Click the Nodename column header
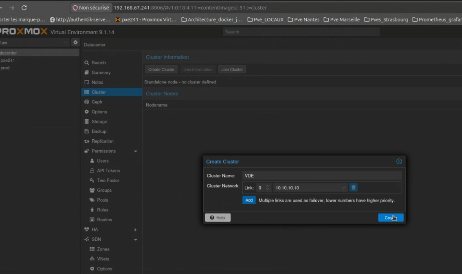462x274 pixels. (x=157, y=105)
